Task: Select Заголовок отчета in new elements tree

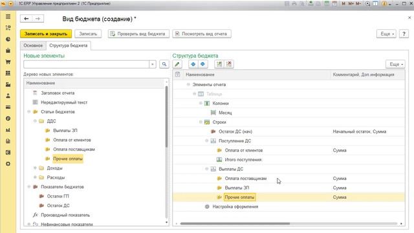Action: 58,93
